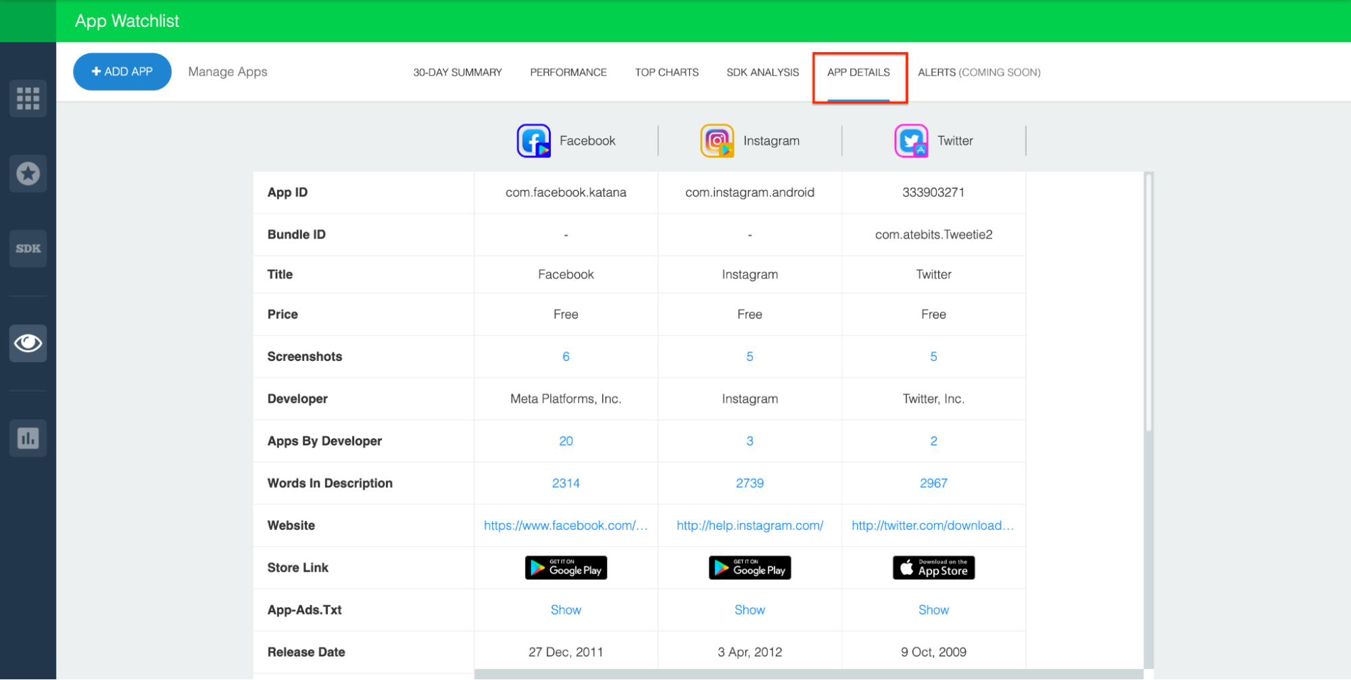Click the Store Link row label
Image resolution: width=1351 pixels, height=680 pixels.
point(297,568)
